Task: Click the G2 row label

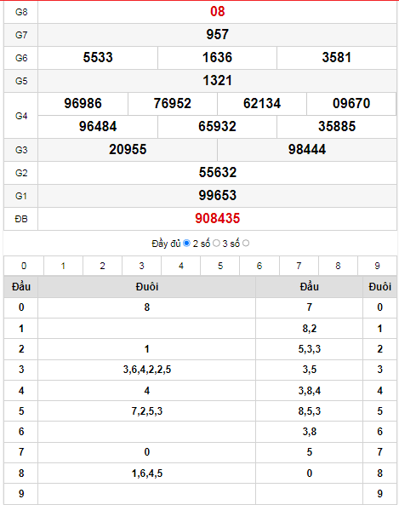Action: pyautogui.click(x=21, y=173)
